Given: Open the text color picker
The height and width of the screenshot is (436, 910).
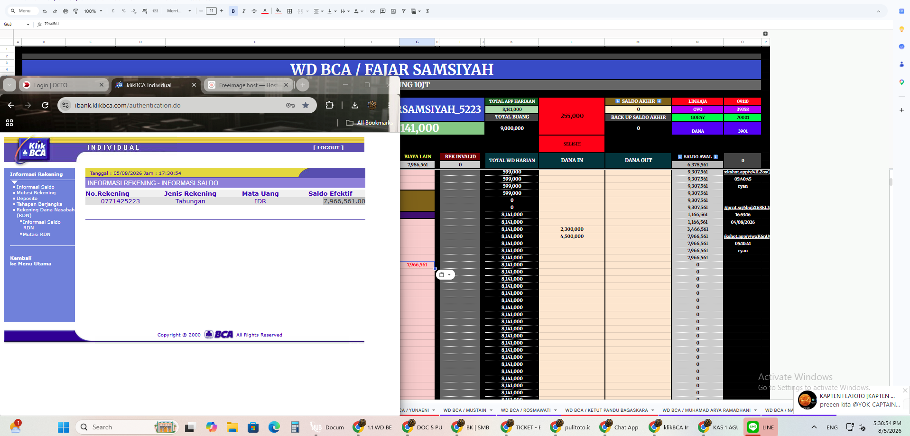Looking at the screenshot, I should point(265,11).
